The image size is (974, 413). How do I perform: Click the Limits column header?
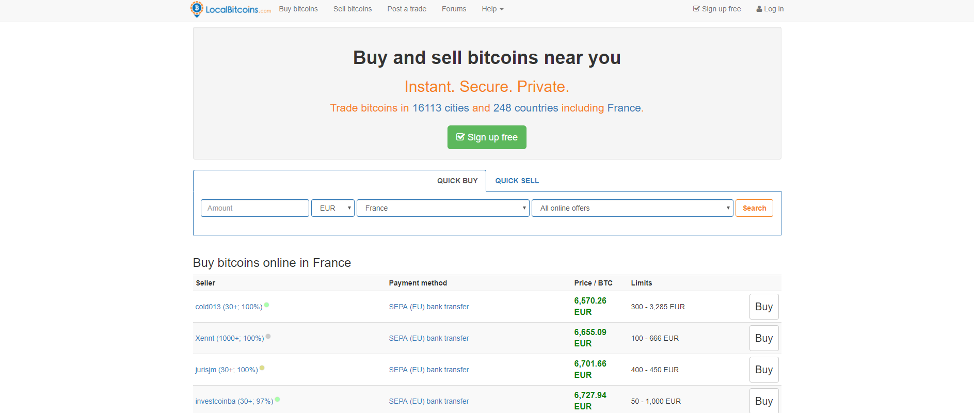(x=641, y=283)
